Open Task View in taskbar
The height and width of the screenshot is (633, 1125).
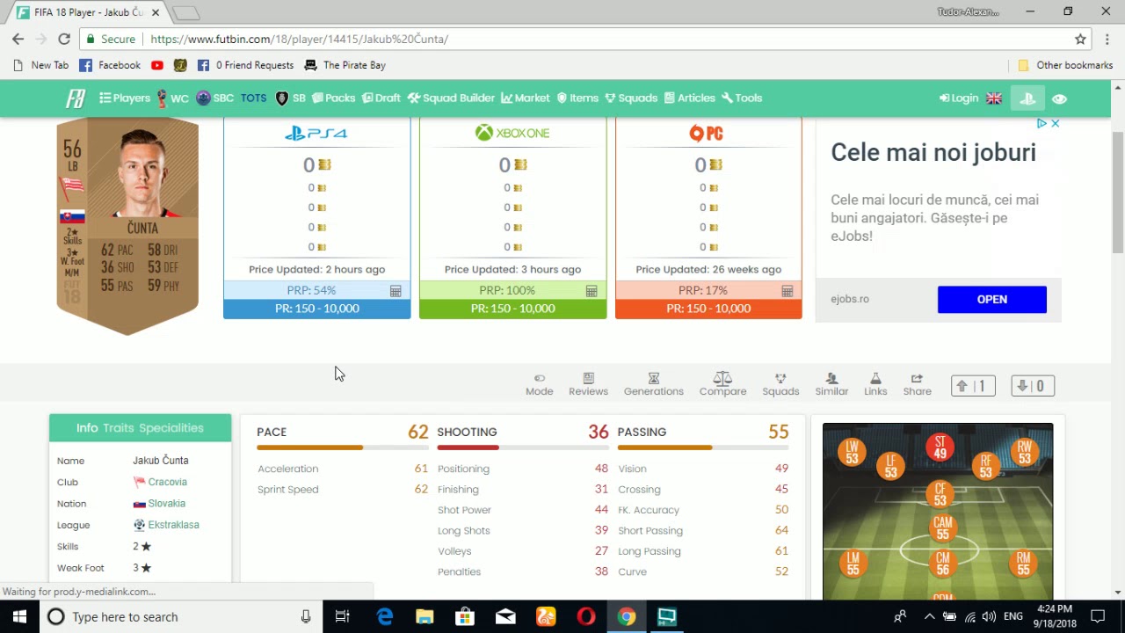(x=343, y=616)
